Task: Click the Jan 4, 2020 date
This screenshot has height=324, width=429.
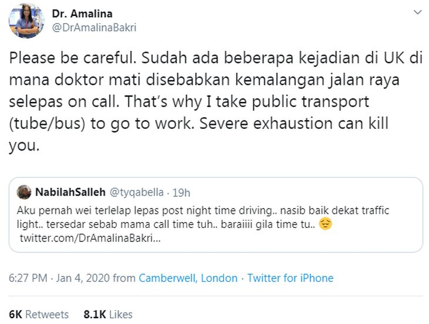Action: click(83, 278)
